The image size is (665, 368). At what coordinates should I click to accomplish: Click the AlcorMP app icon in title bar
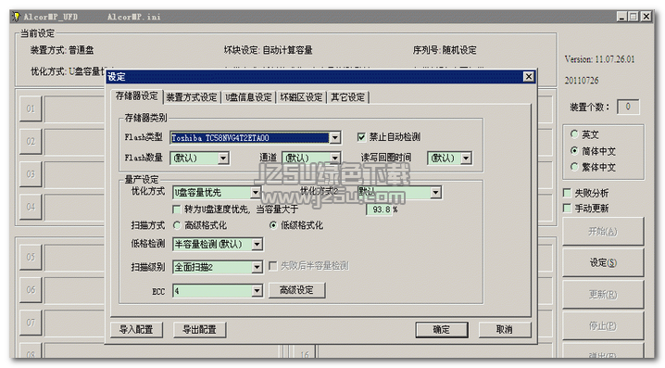16,17
